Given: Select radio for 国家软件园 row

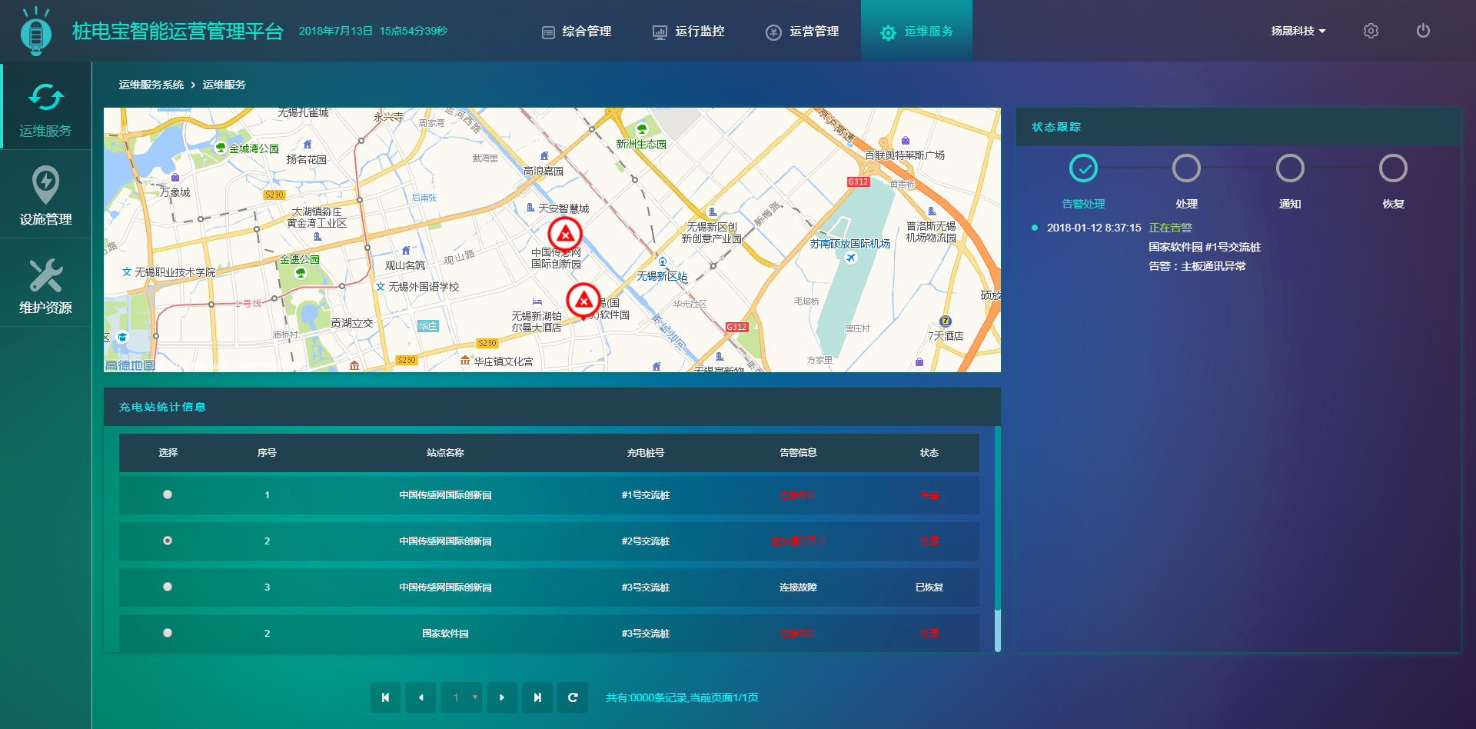Looking at the screenshot, I should point(168,633).
